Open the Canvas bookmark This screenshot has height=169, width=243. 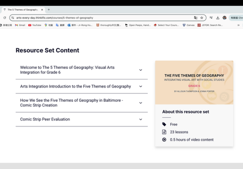[188, 25]
